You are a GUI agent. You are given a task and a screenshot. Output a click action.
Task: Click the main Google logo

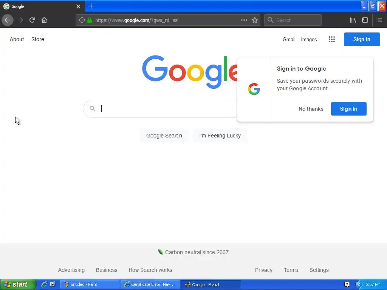[x=190, y=72]
